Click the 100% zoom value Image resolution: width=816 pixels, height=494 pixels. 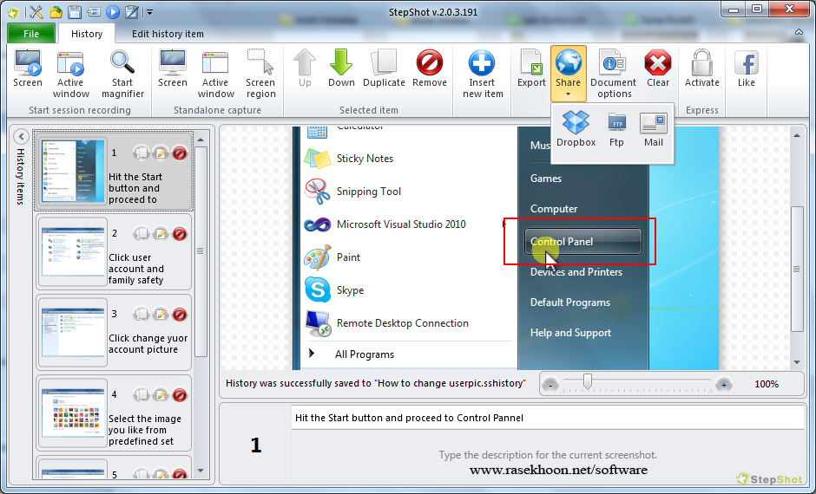767,385
